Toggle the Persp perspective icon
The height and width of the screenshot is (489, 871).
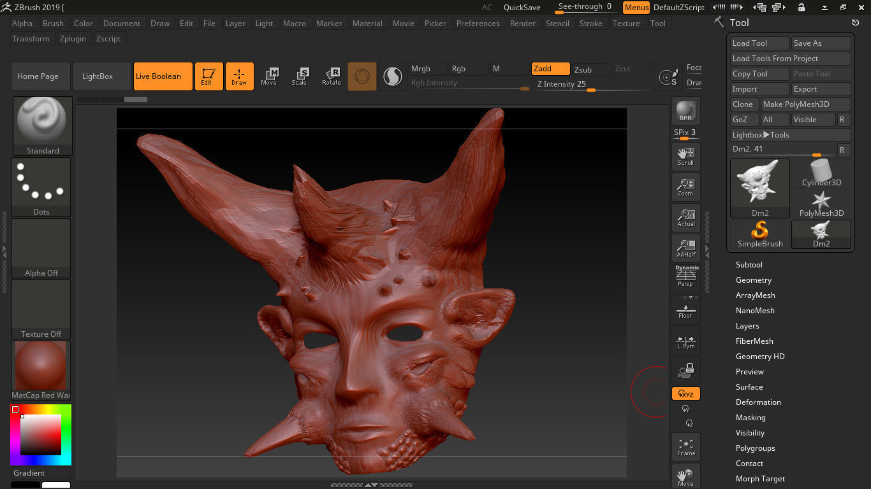click(x=686, y=278)
